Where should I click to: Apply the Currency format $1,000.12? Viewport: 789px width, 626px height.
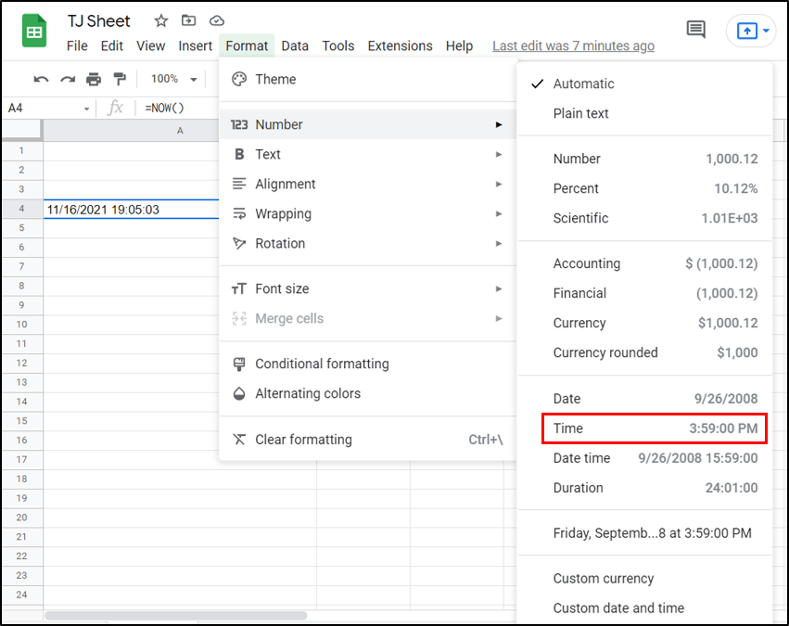(x=644, y=323)
